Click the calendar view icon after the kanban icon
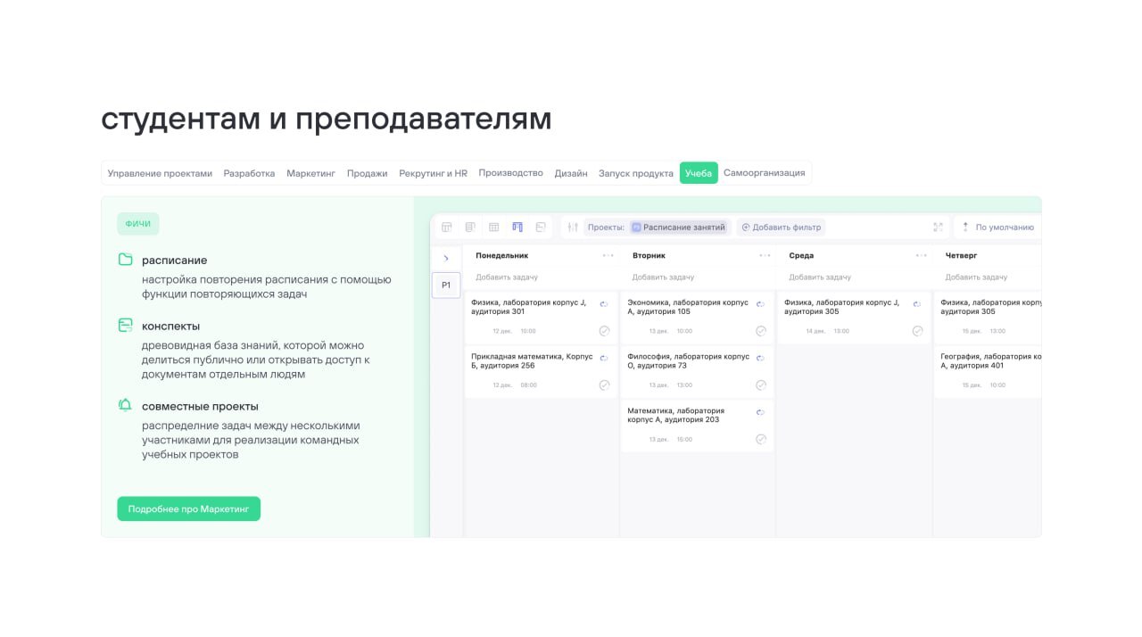The width and height of the screenshot is (1142, 637). [x=541, y=227]
